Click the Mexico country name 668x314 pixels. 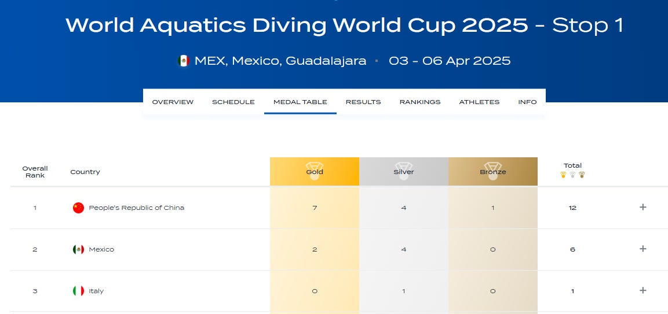pyautogui.click(x=101, y=249)
